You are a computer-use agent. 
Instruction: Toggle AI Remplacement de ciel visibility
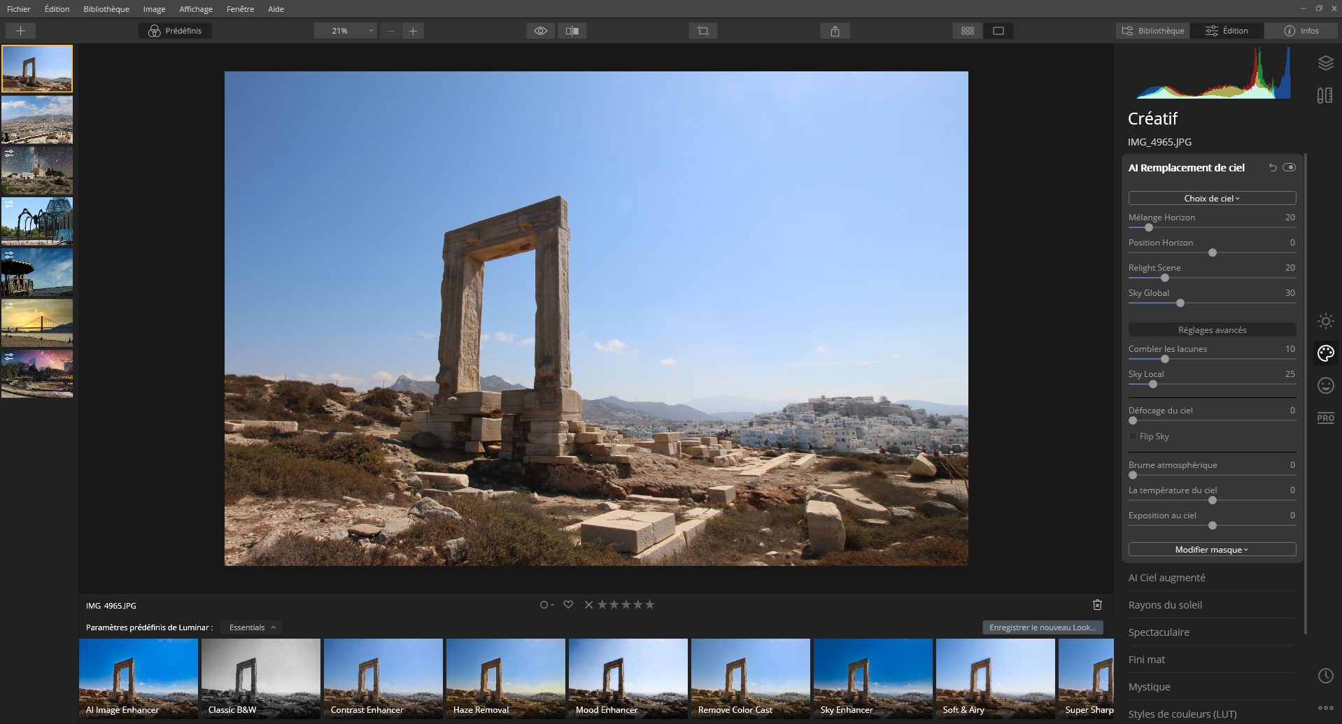point(1290,167)
